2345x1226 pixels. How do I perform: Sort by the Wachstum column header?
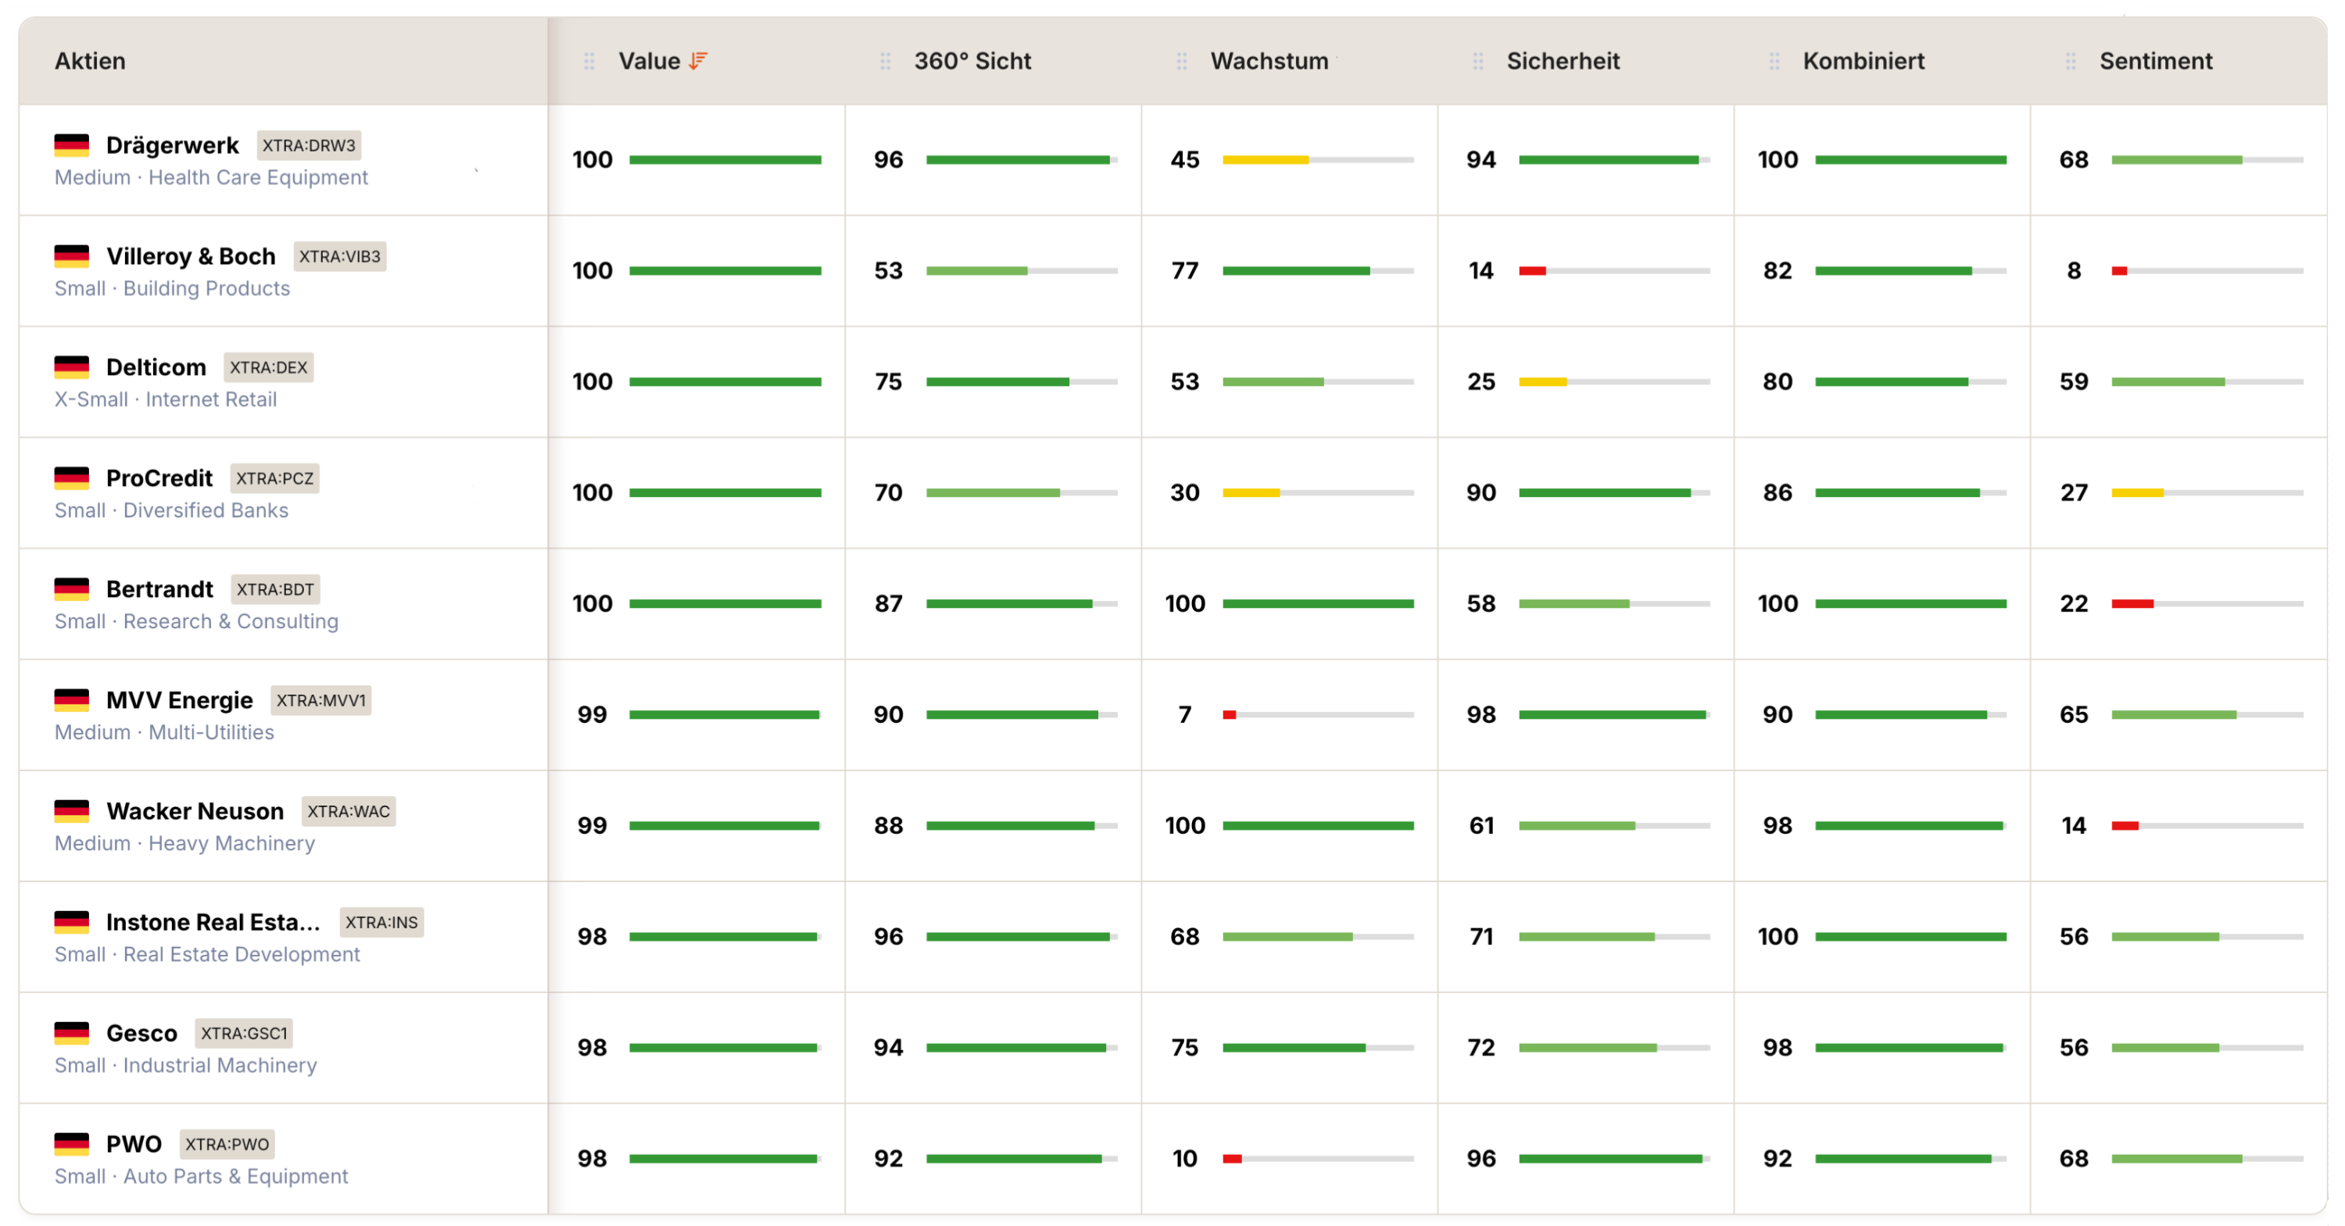pyautogui.click(x=1269, y=61)
